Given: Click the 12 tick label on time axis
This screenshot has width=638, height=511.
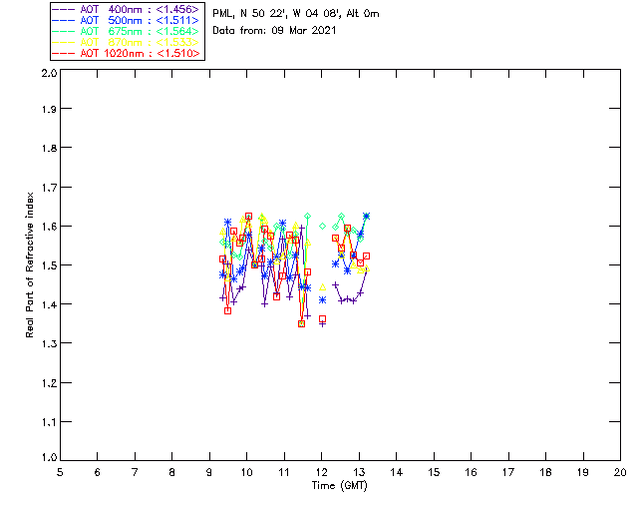Looking at the screenshot, I should coord(321,472).
